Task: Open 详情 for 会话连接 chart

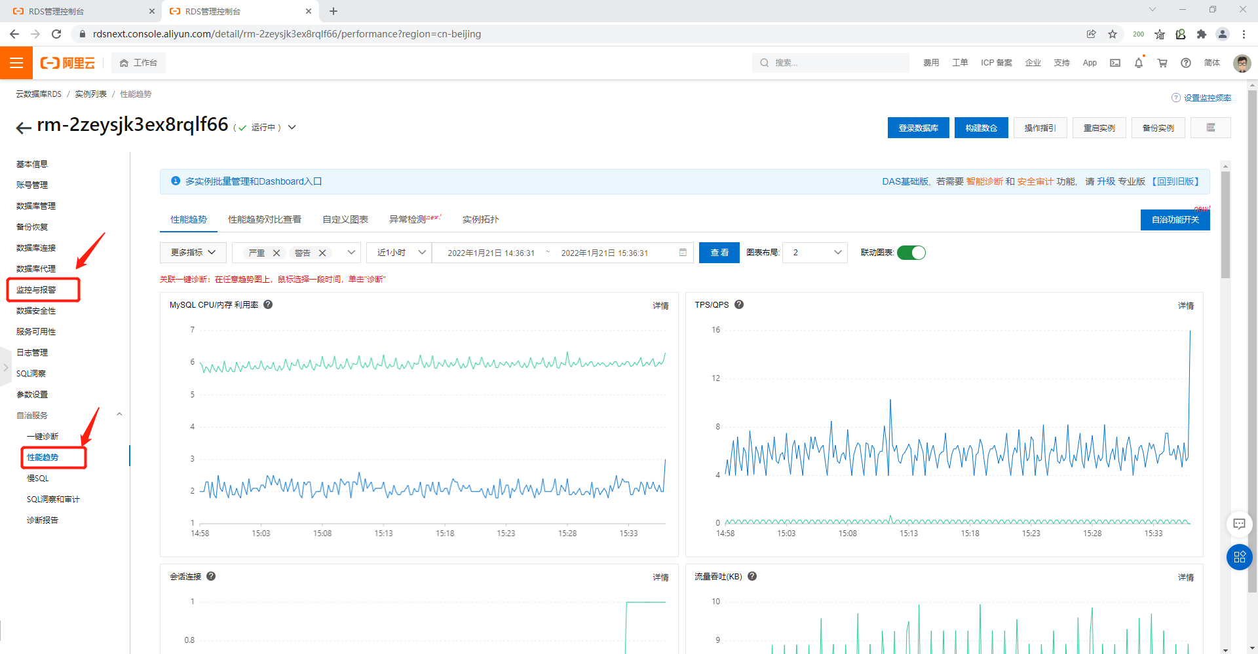Action: (x=660, y=577)
